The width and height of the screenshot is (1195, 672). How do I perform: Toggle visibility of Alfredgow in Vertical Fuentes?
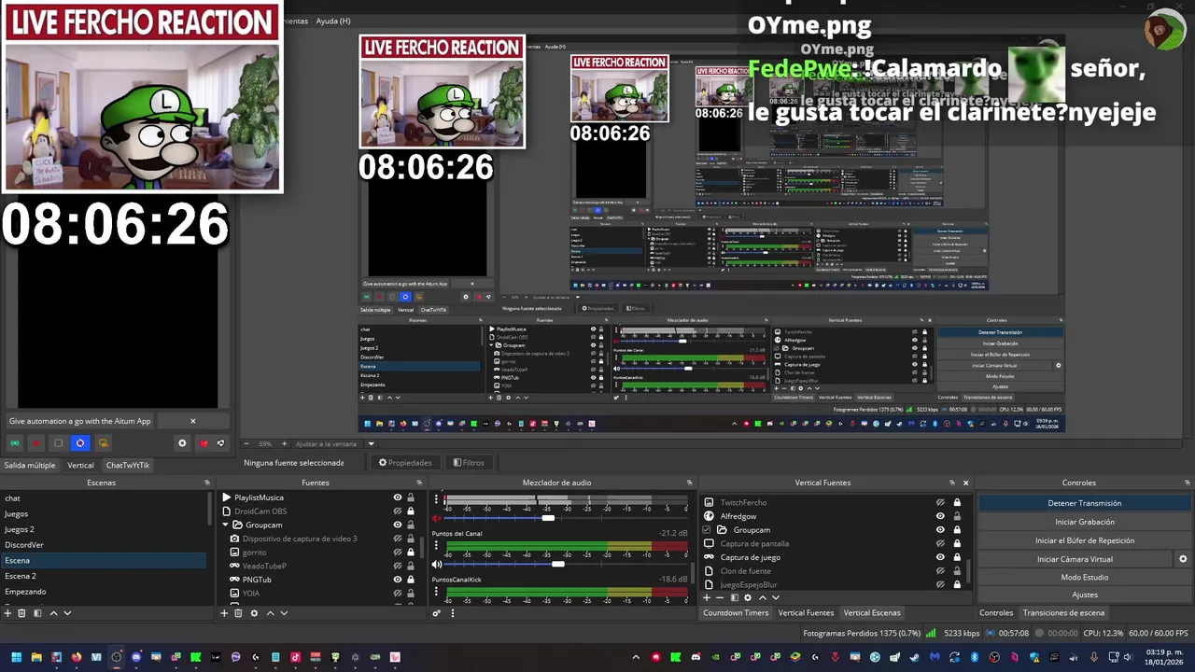click(x=940, y=516)
